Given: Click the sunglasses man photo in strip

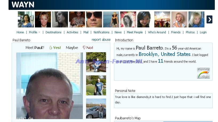Looking at the screenshot, I should click(x=94, y=19).
